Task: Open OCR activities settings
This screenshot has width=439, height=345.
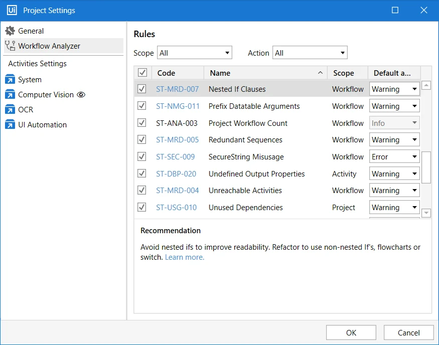Action: 64,109
